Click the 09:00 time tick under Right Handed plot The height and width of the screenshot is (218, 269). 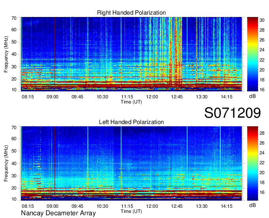[53, 97]
